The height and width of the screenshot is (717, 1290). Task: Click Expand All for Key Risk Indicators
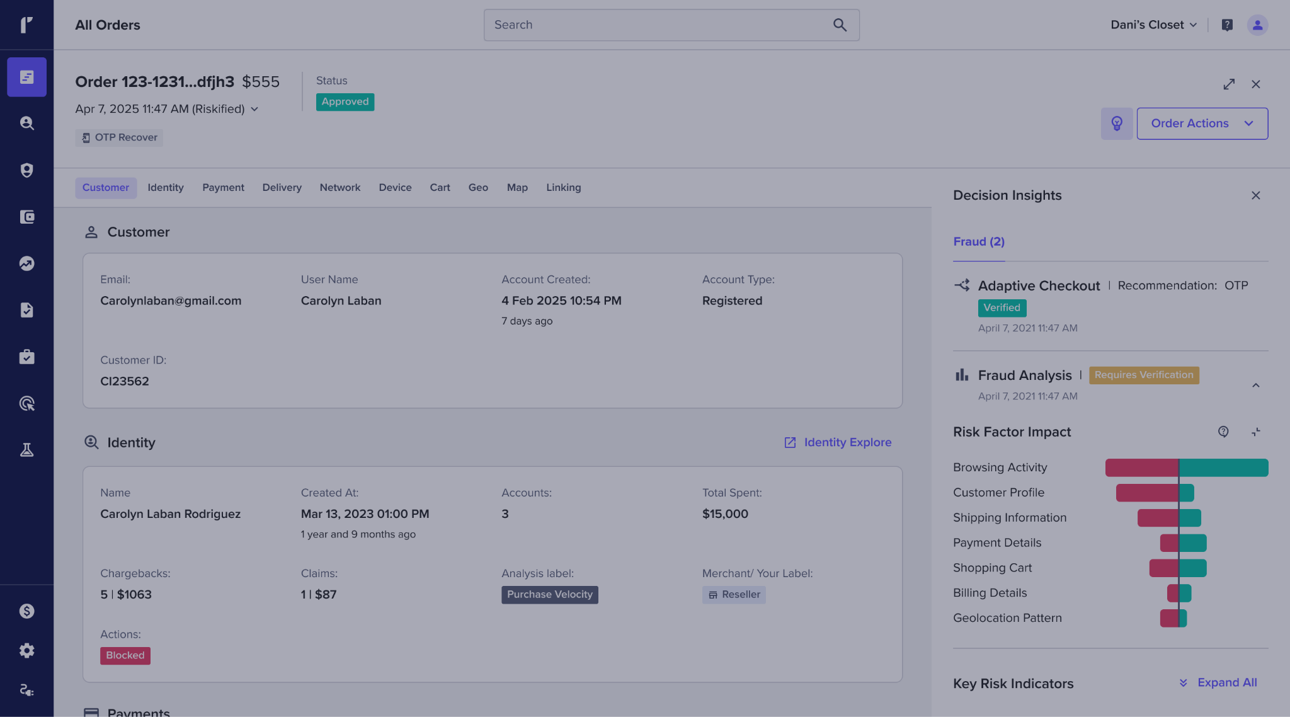pos(1218,682)
